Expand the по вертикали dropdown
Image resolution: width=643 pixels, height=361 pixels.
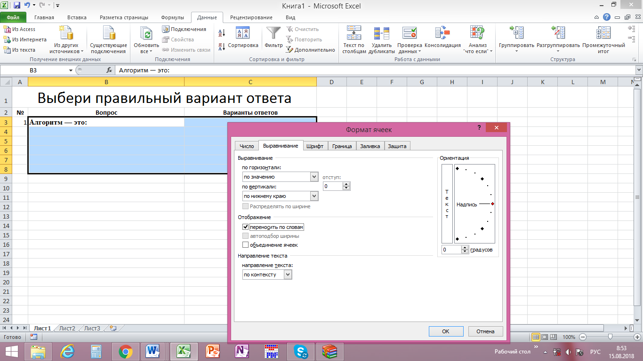[314, 196]
